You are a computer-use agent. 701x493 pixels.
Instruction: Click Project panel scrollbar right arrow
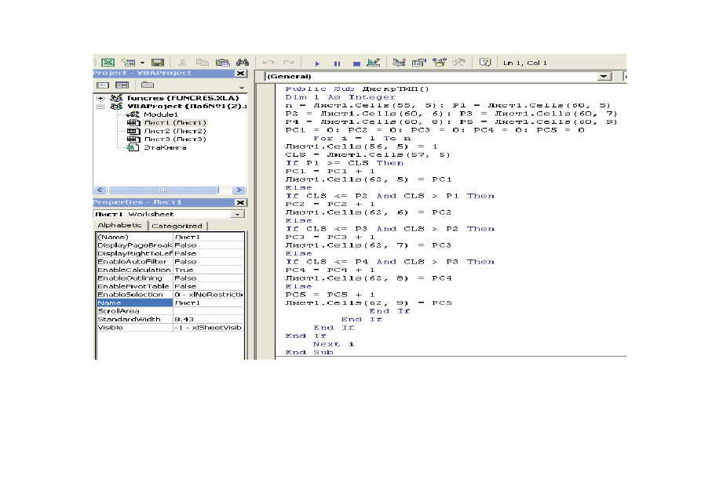click(x=239, y=190)
